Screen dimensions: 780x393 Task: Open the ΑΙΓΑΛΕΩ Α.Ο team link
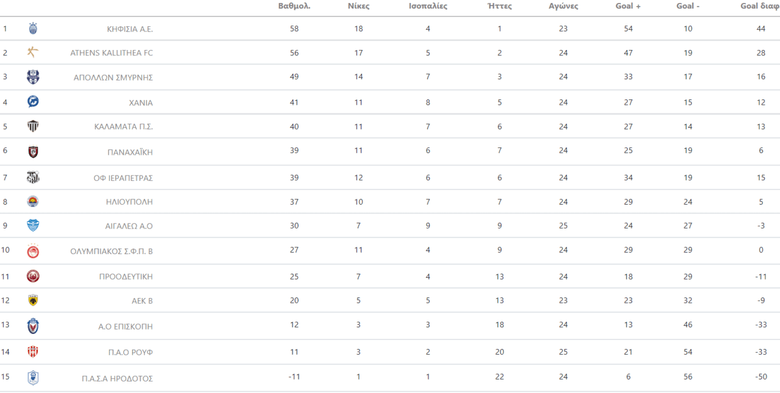129,226
